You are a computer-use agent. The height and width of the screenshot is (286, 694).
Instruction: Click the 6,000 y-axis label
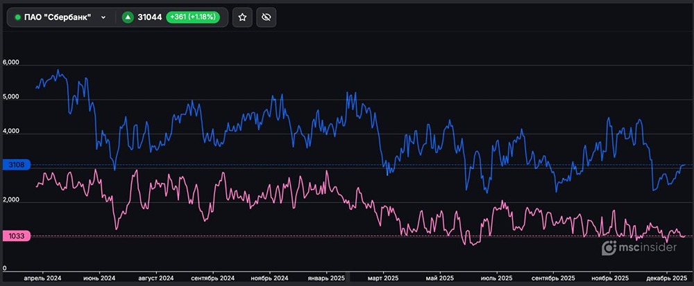pyautogui.click(x=11, y=63)
